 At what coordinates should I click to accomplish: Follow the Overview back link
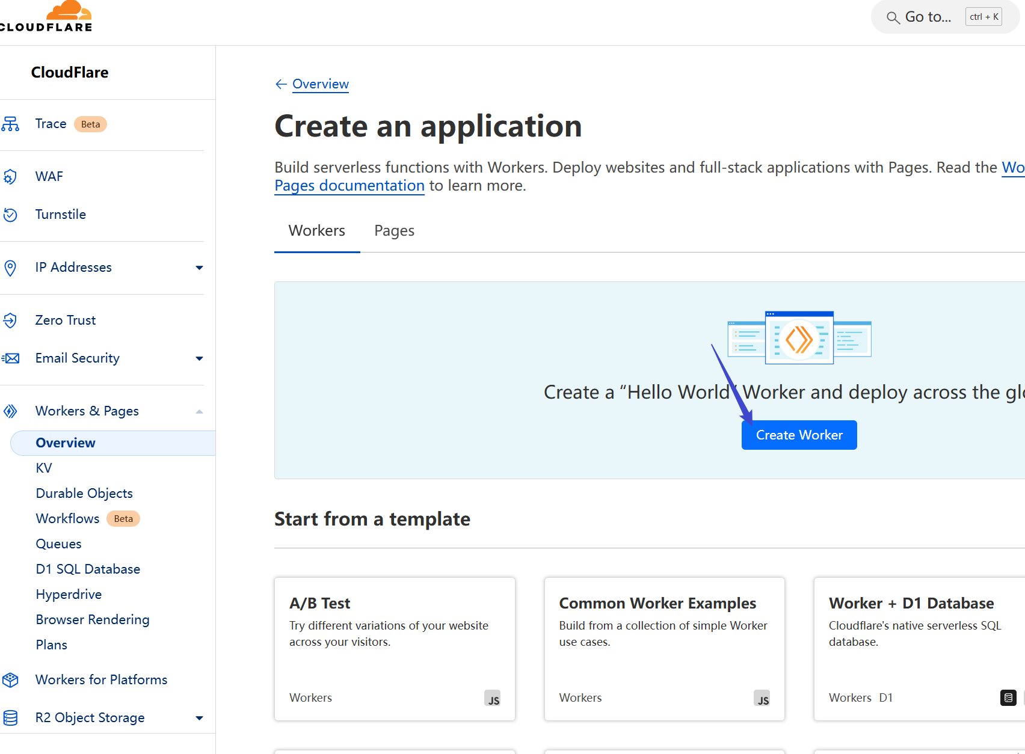pyautogui.click(x=320, y=84)
